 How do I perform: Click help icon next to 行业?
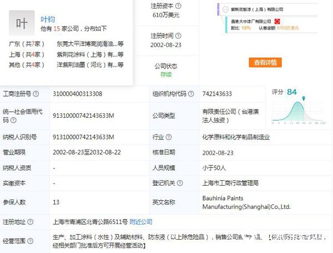[169, 137]
